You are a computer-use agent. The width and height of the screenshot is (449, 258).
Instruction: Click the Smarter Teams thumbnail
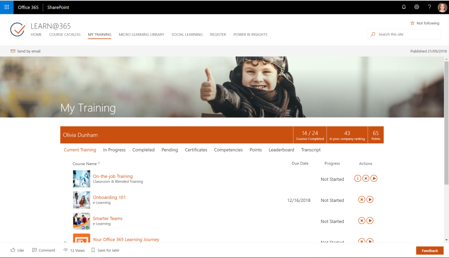(81, 221)
